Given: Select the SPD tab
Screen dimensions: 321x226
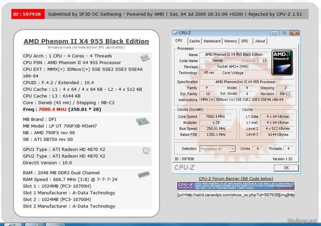Looking at the screenshot, I should tap(244, 41).
